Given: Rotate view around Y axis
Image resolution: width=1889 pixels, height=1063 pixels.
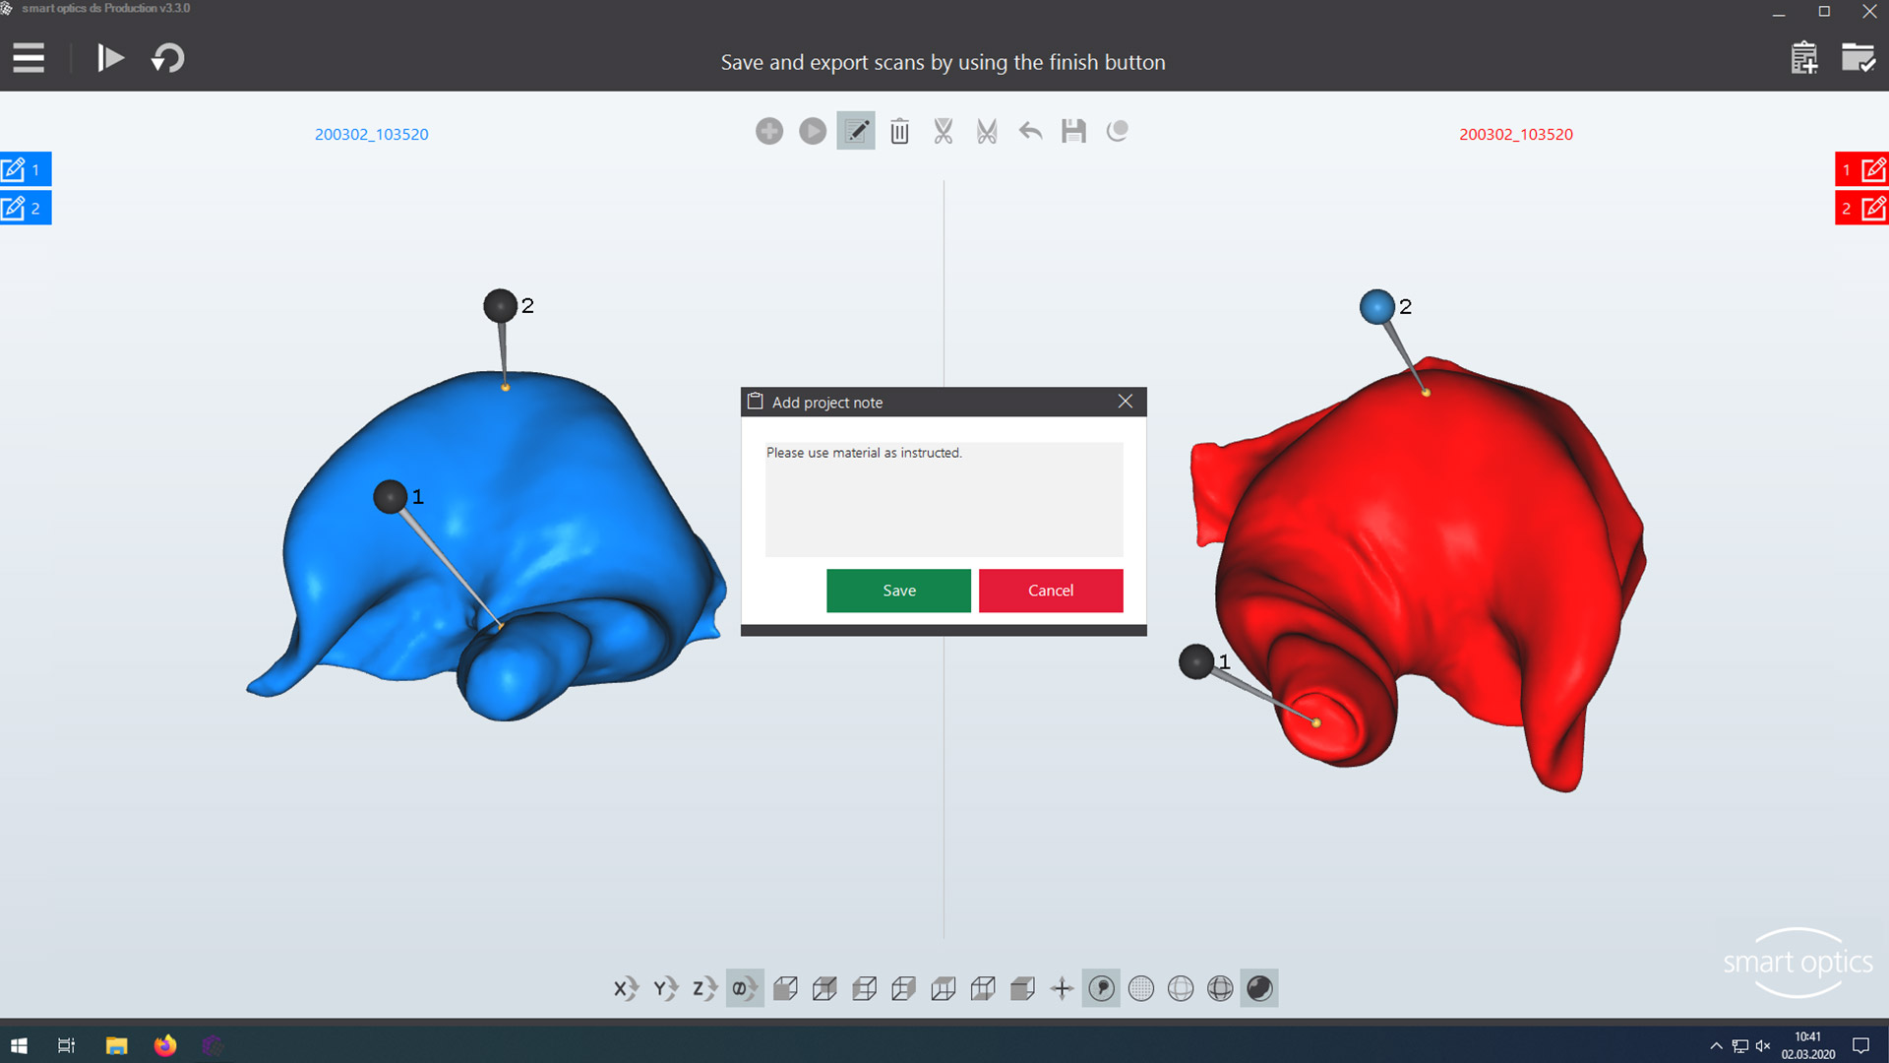Looking at the screenshot, I should pyautogui.click(x=665, y=988).
